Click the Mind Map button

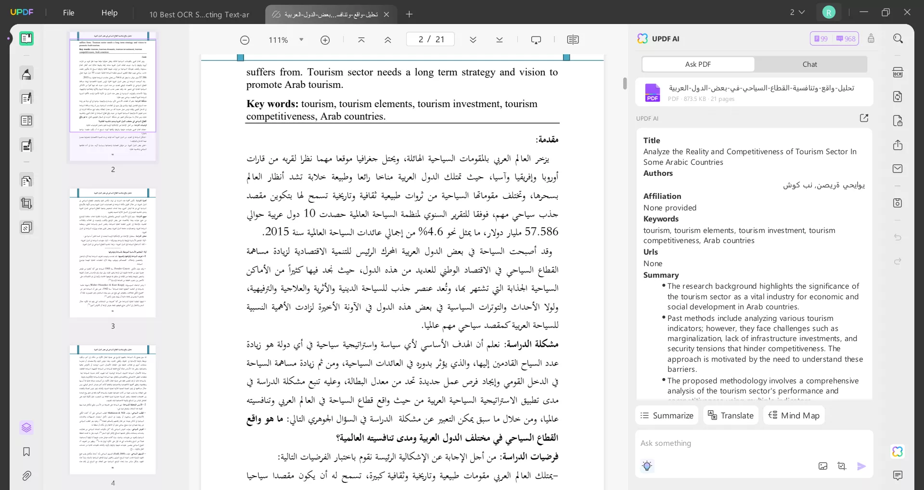pyautogui.click(x=794, y=416)
